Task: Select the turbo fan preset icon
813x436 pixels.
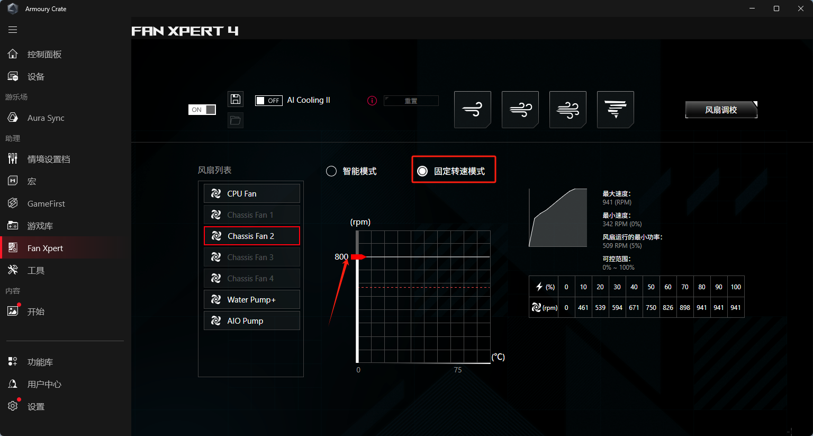Action: tap(568, 110)
